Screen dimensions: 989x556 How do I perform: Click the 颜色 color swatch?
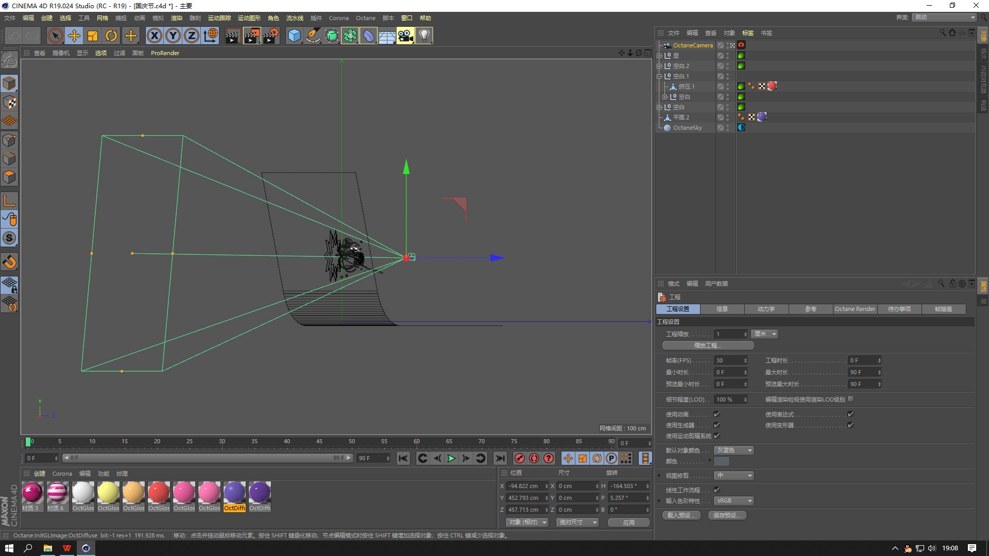[721, 461]
